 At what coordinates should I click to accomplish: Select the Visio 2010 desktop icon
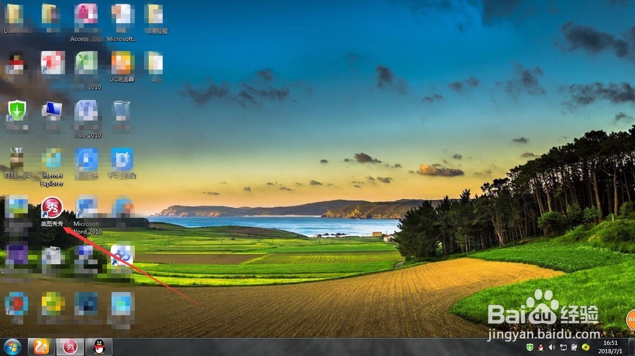[86, 119]
